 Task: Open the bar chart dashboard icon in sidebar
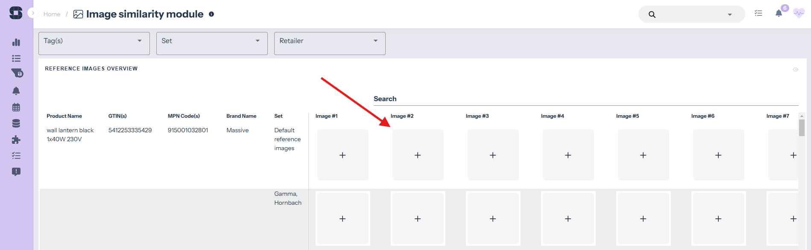point(16,42)
